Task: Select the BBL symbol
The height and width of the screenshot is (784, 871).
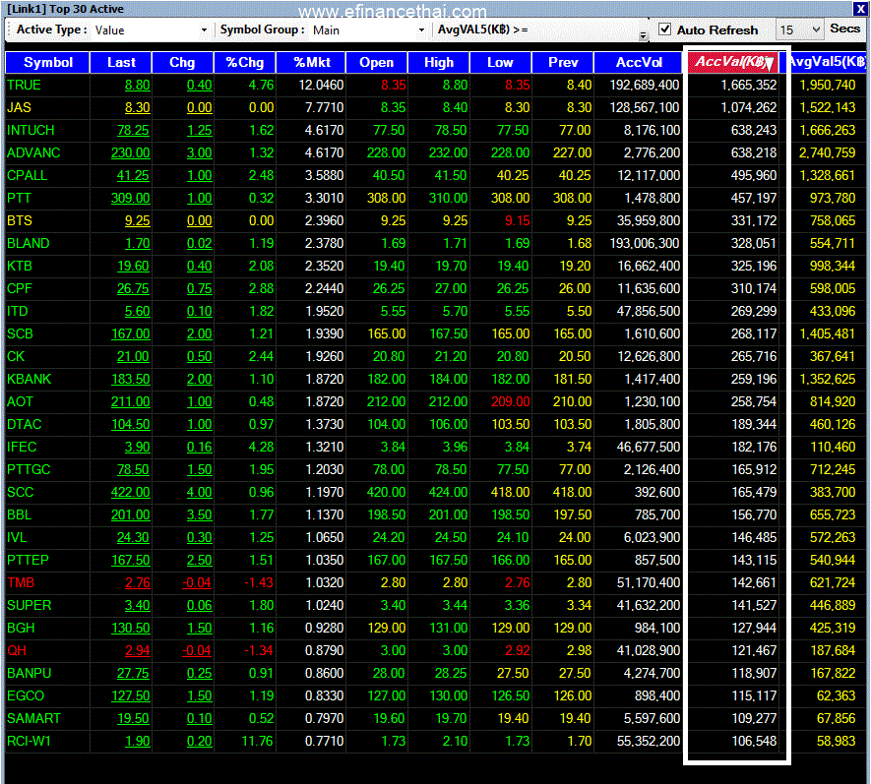Action: point(20,514)
